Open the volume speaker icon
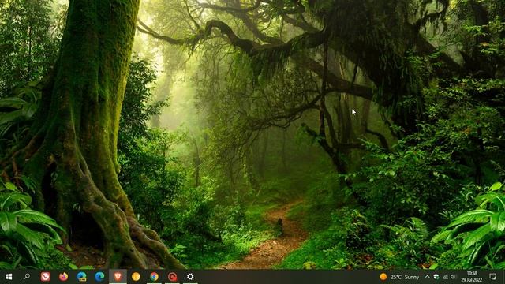505x284 pixels. click(454, 277)
